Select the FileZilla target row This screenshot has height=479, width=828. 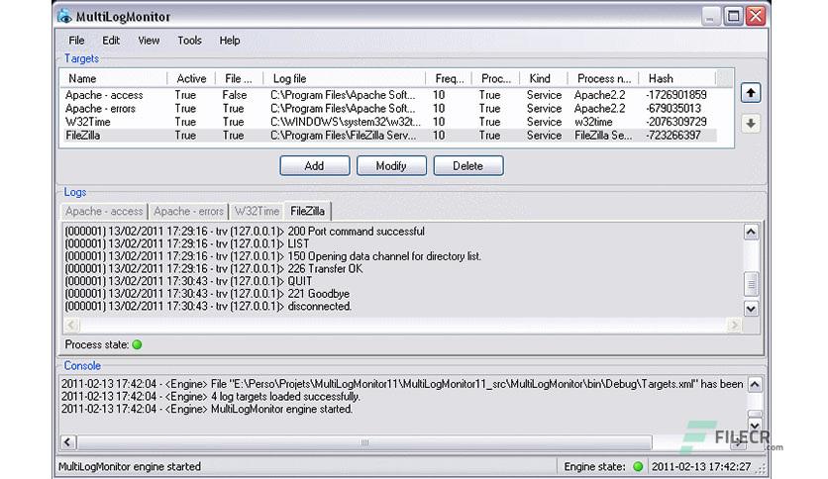(x=391, y=136)
